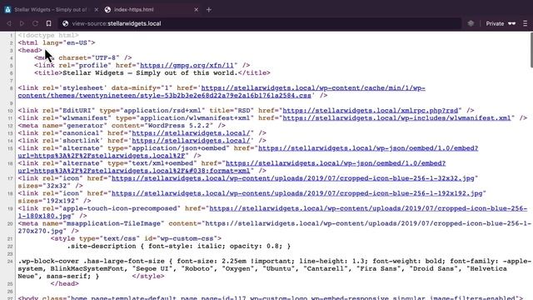Open the xmlrpc.php?rsd link
The image size is (533, 300).
[x=370, y=111]
